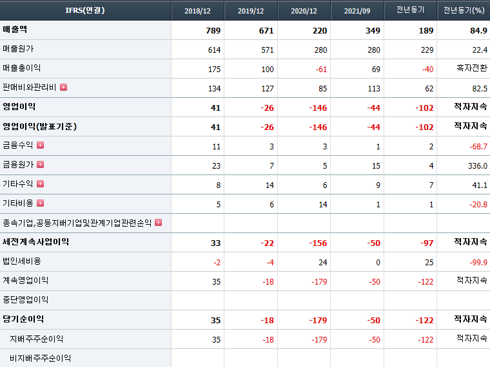Click 금융원가 value 15 for 2021/09

click(376, 166)
